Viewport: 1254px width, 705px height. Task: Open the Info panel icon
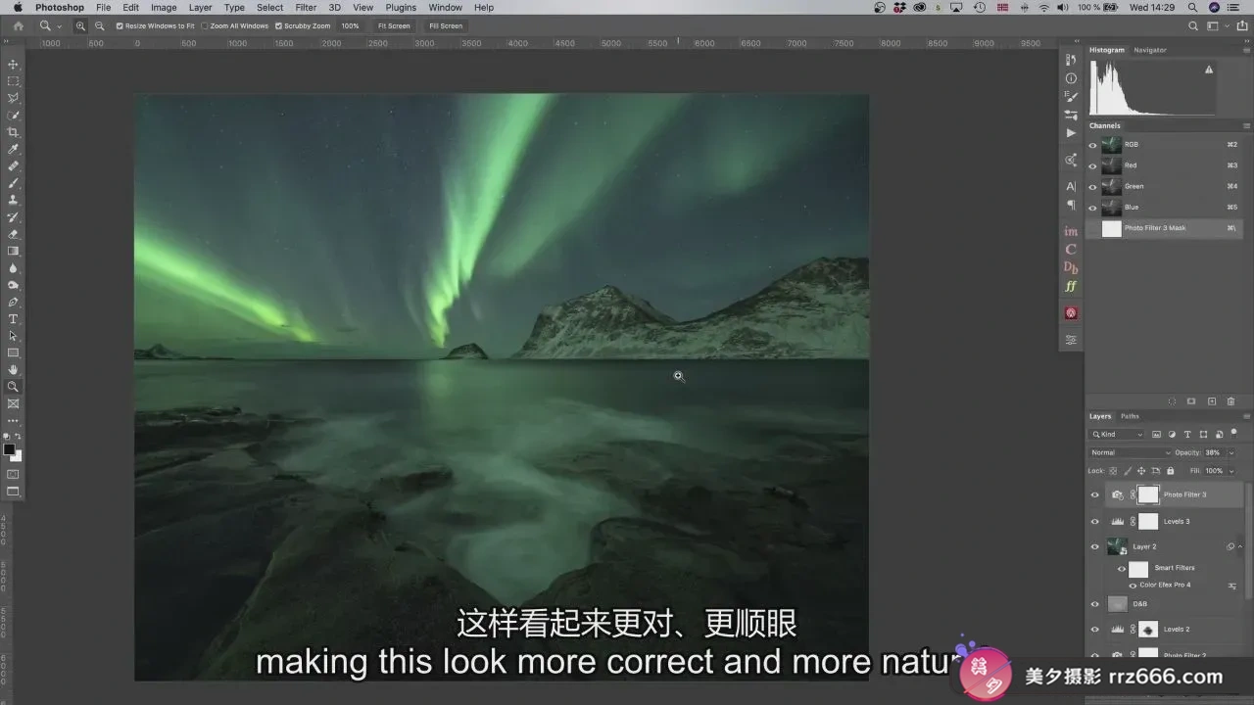pyautogui.click(x=1071, y=79)
